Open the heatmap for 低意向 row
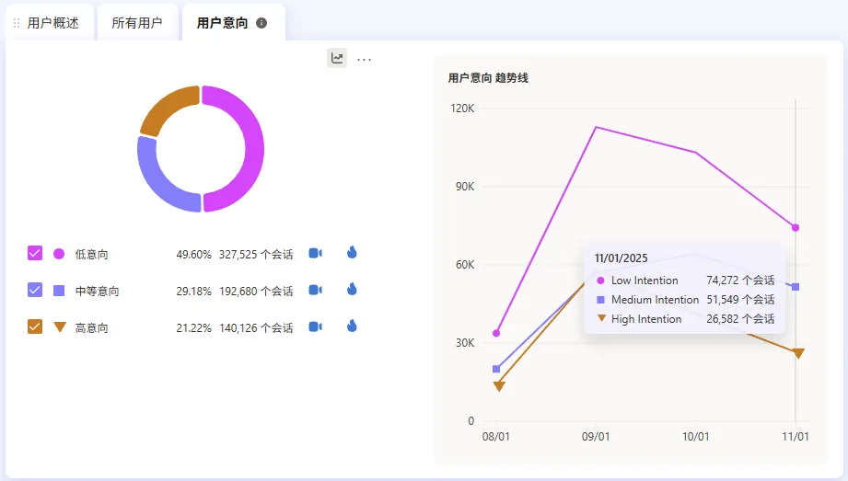Viewport: 848px width, 481px height. (352, 253)
